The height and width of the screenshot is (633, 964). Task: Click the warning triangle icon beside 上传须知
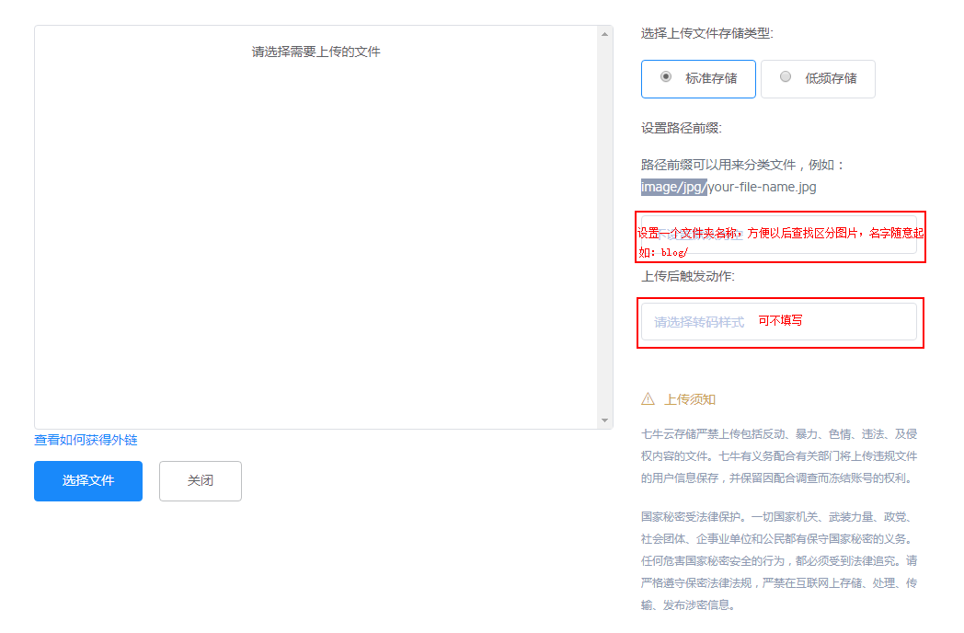click(648, 399)
